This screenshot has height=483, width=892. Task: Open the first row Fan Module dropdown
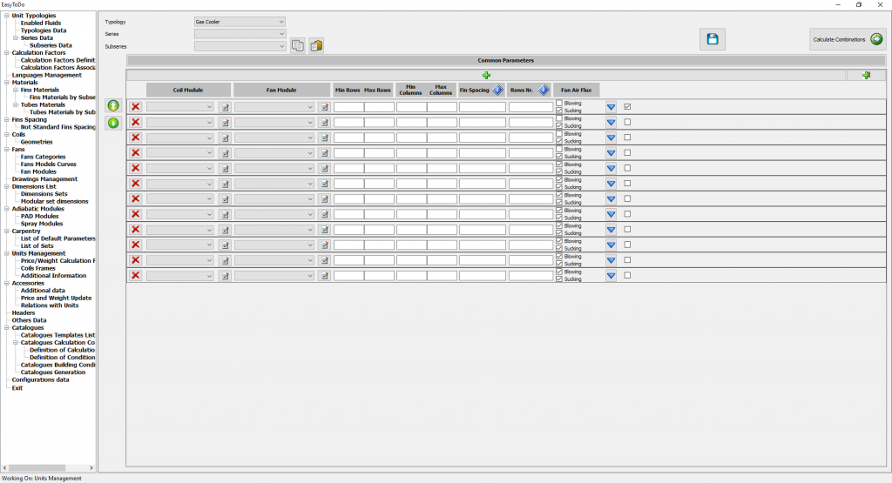point(274,107)
